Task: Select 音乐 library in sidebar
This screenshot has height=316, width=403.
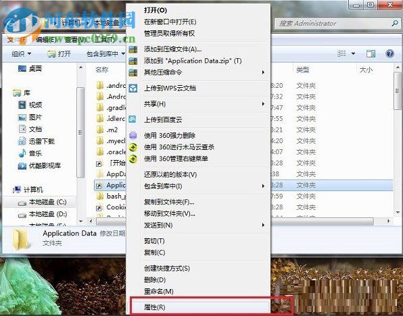Action: (x=30, y=153)
